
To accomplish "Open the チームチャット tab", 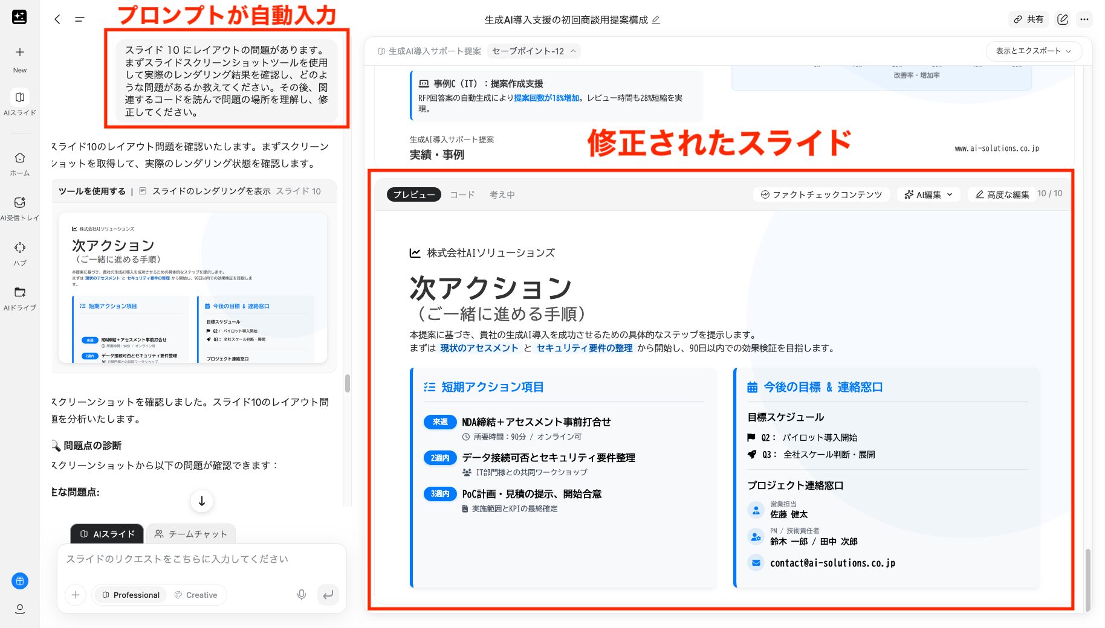I will coord(190,534).
